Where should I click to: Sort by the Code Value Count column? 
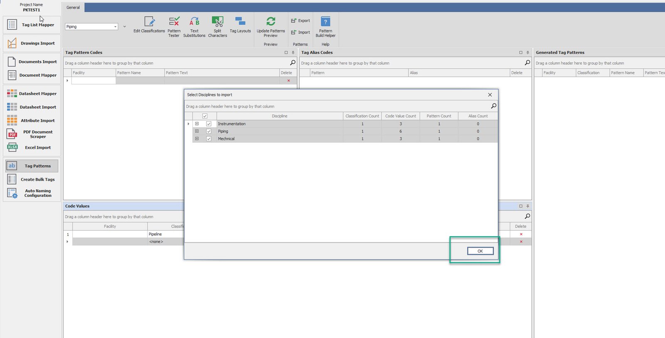click(x=400, y=116)
